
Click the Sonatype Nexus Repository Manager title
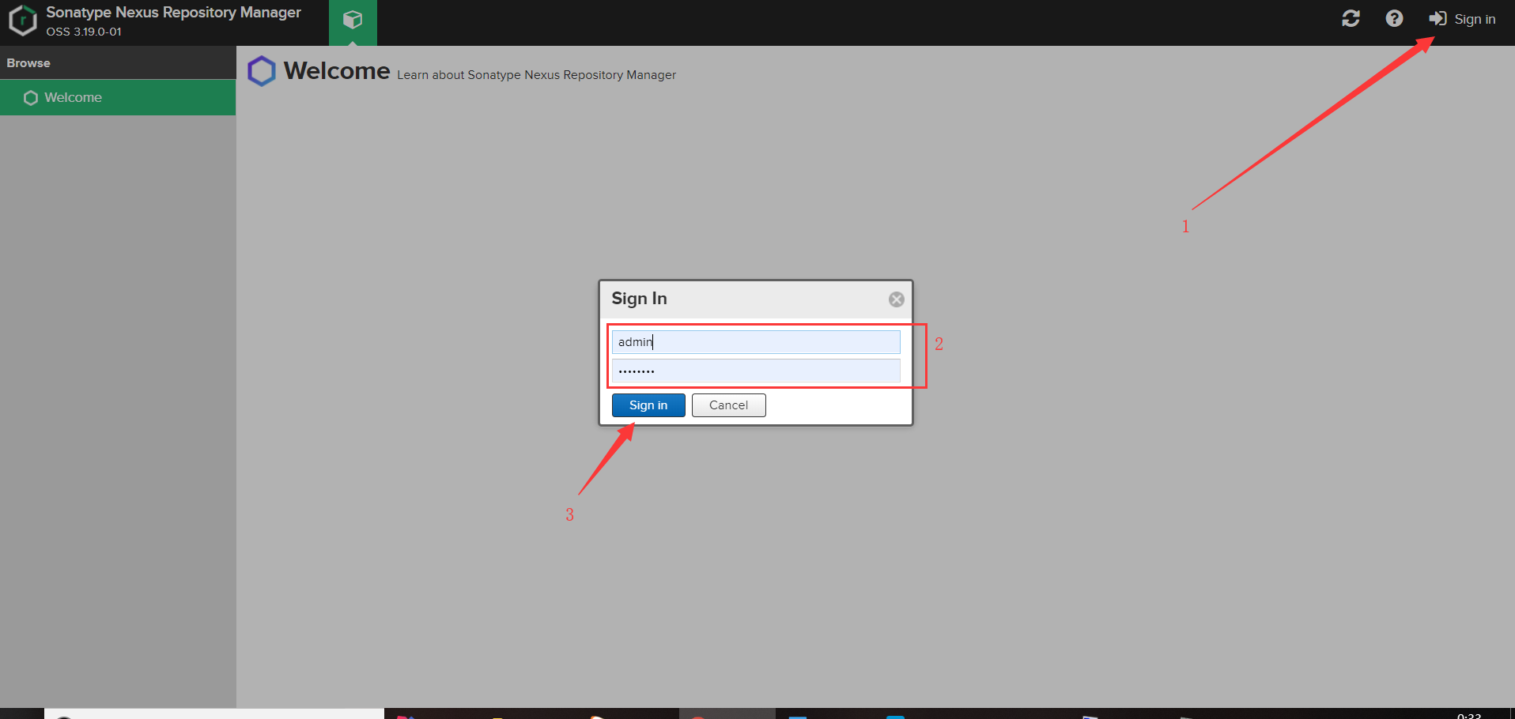point(173,13)
